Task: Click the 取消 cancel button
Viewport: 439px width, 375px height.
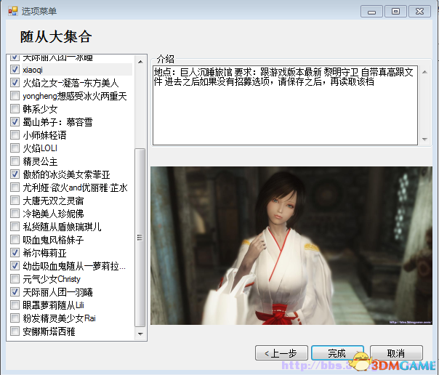Action: (x=396, y=353)
